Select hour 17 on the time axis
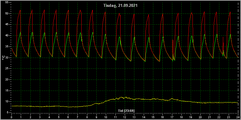The width and height of the screenshot is (241, 120). click(172, 117)
